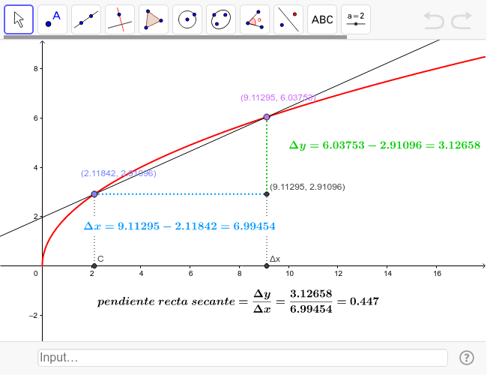Click the green Δy formula text
This screenshot has height=375, width=487.
[x=384, y=145]
